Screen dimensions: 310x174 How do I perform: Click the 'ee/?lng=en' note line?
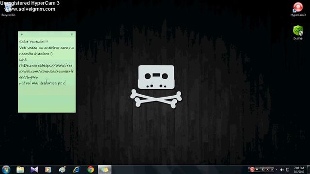point(29,77)
